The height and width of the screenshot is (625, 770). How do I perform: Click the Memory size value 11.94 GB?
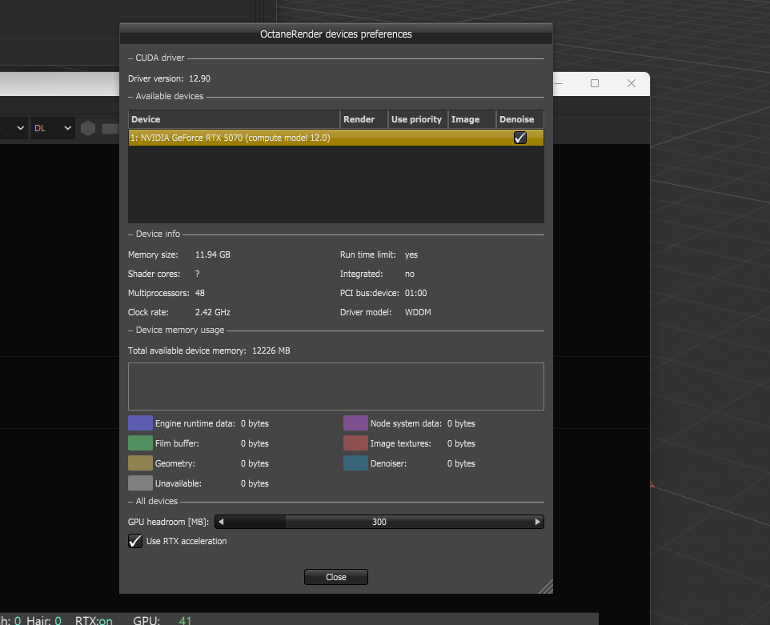(x=213, y=254)
